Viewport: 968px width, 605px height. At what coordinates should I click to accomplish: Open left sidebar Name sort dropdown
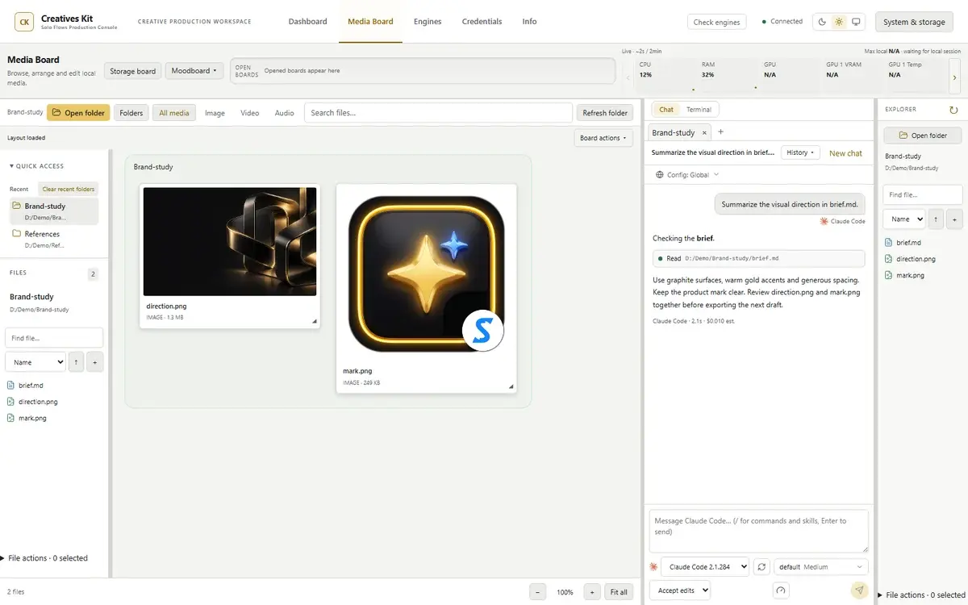35,362
